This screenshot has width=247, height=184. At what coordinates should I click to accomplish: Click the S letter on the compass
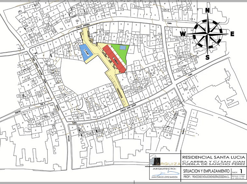207,57
